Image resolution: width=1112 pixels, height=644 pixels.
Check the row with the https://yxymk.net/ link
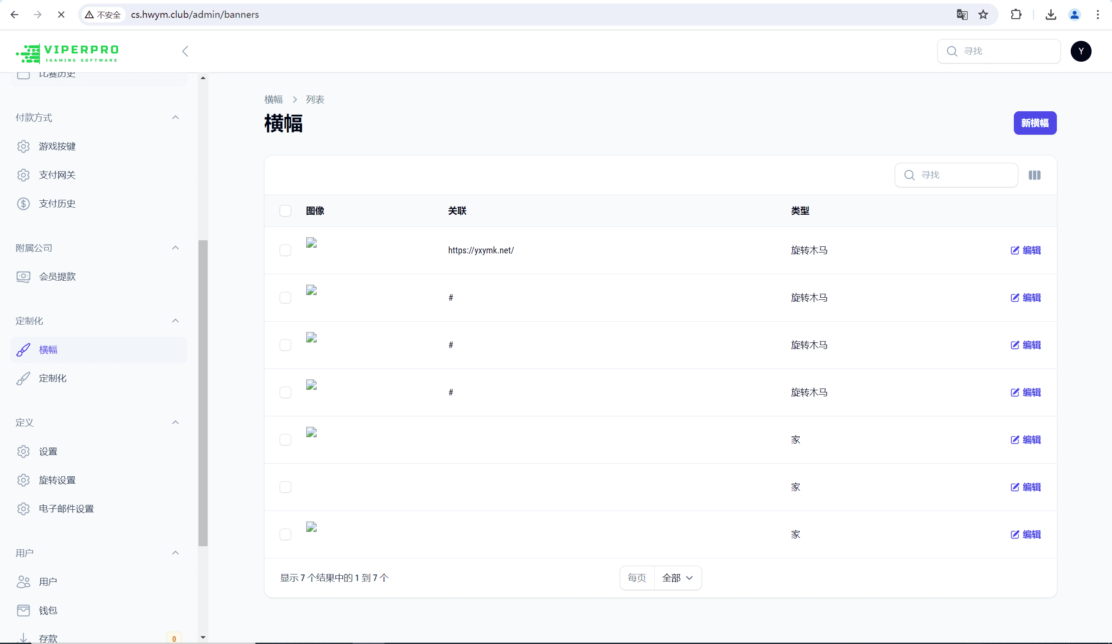click(x=285, y=250)
